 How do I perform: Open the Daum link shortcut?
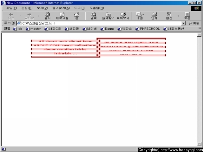pos(107,29)
